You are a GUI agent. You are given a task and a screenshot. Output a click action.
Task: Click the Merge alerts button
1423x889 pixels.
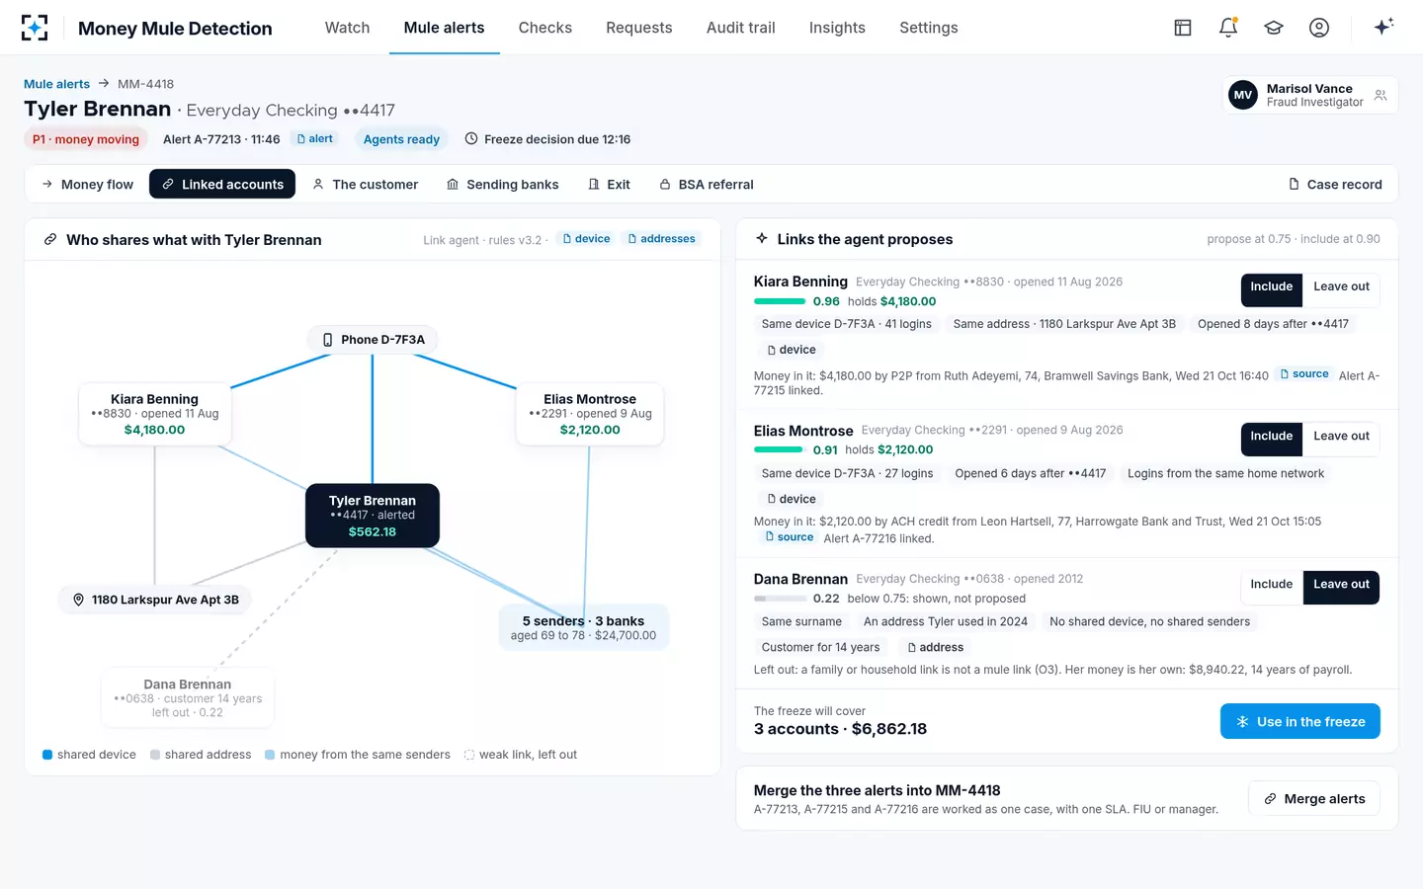[x=1314, y=799]
